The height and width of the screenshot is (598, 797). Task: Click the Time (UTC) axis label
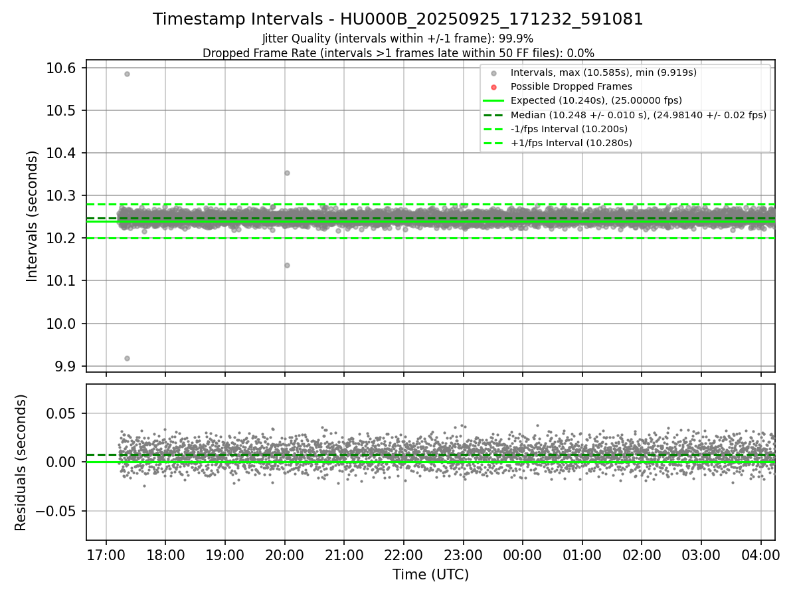pyautogui.click(x=430, y=575)
